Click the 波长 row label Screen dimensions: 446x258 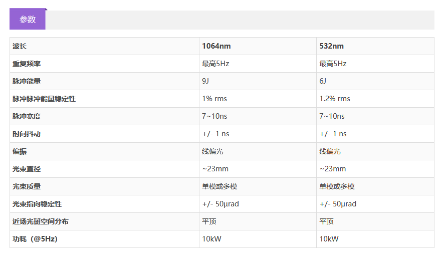point(20,46)
